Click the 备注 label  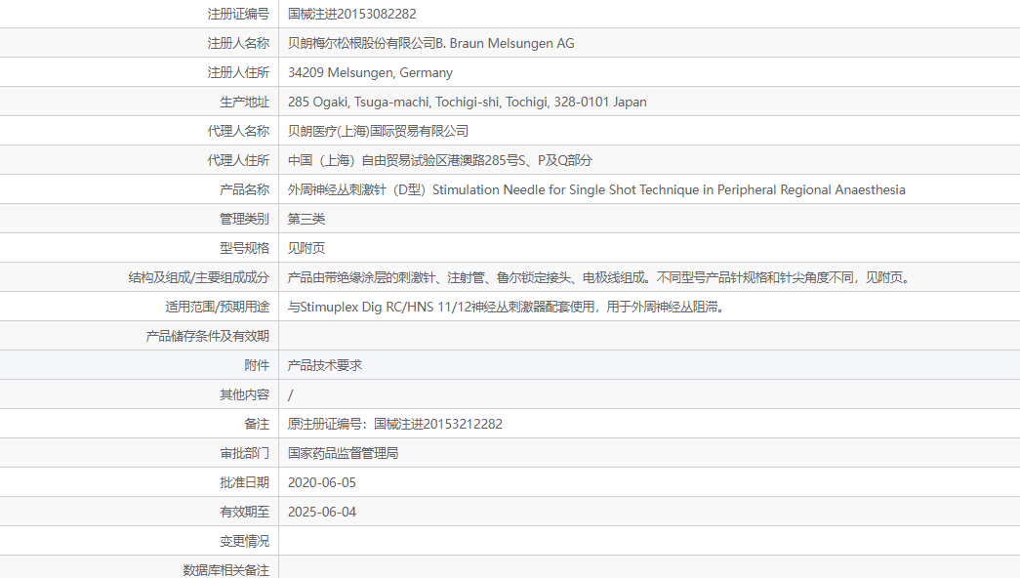coord(257,424)
